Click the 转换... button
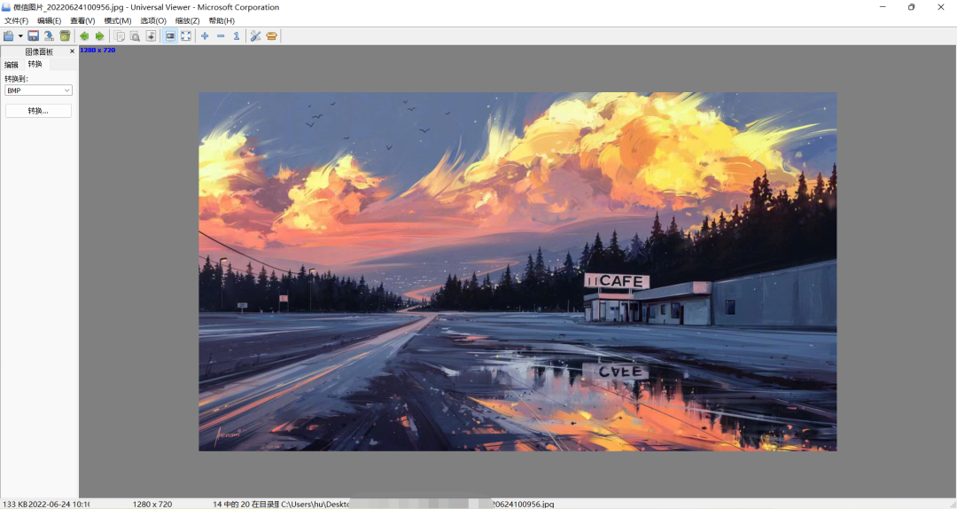The height and width of the screenshot is (509, 957). coord(38,111)
